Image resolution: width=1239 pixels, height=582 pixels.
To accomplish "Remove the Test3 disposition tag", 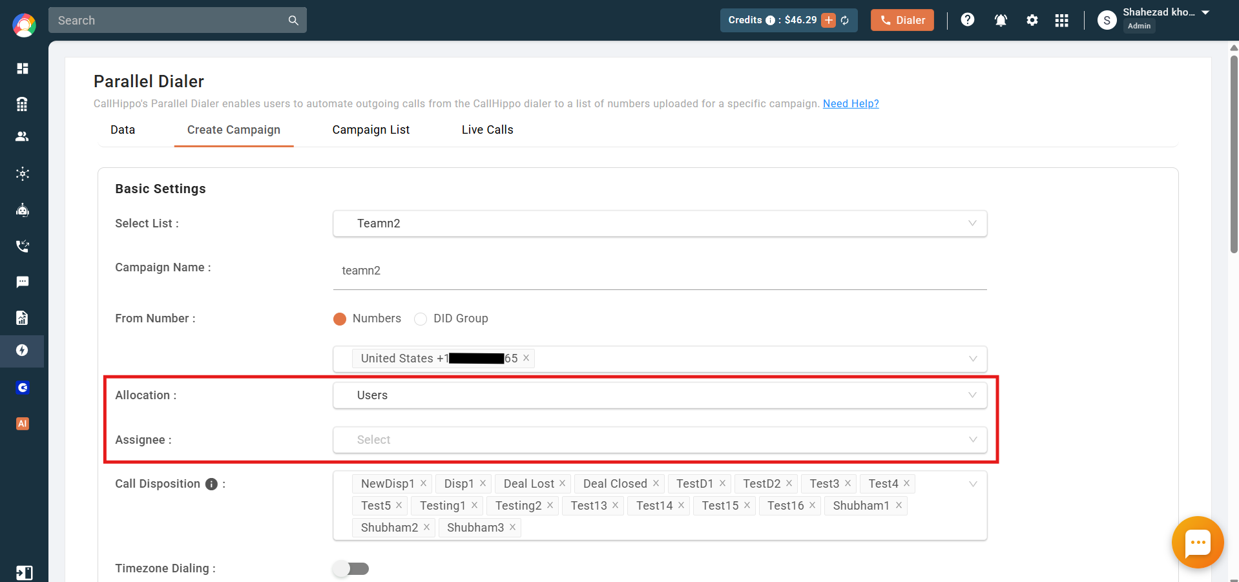I will [x=848, y=483].
